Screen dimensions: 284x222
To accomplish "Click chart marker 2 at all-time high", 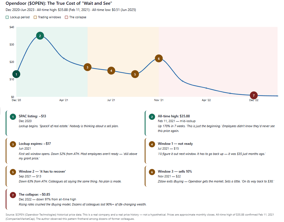I will pyautogui.click(x=40, y=36).
